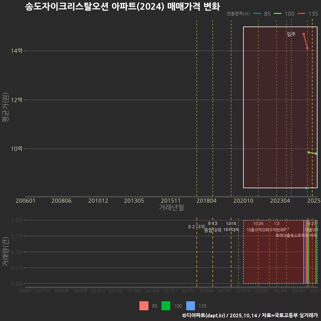Select the red 135㎡ data point near 14억
Screen dimensions: 321x321
click(x=307, y=48)
